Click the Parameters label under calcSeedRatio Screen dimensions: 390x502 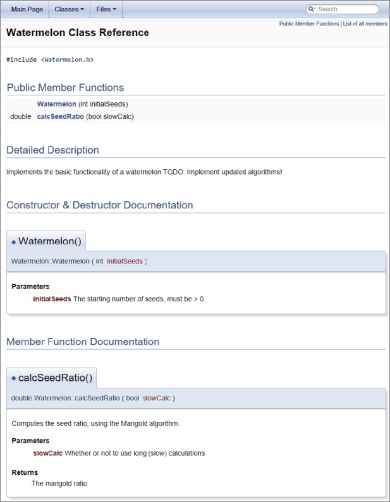coord(30,441)
